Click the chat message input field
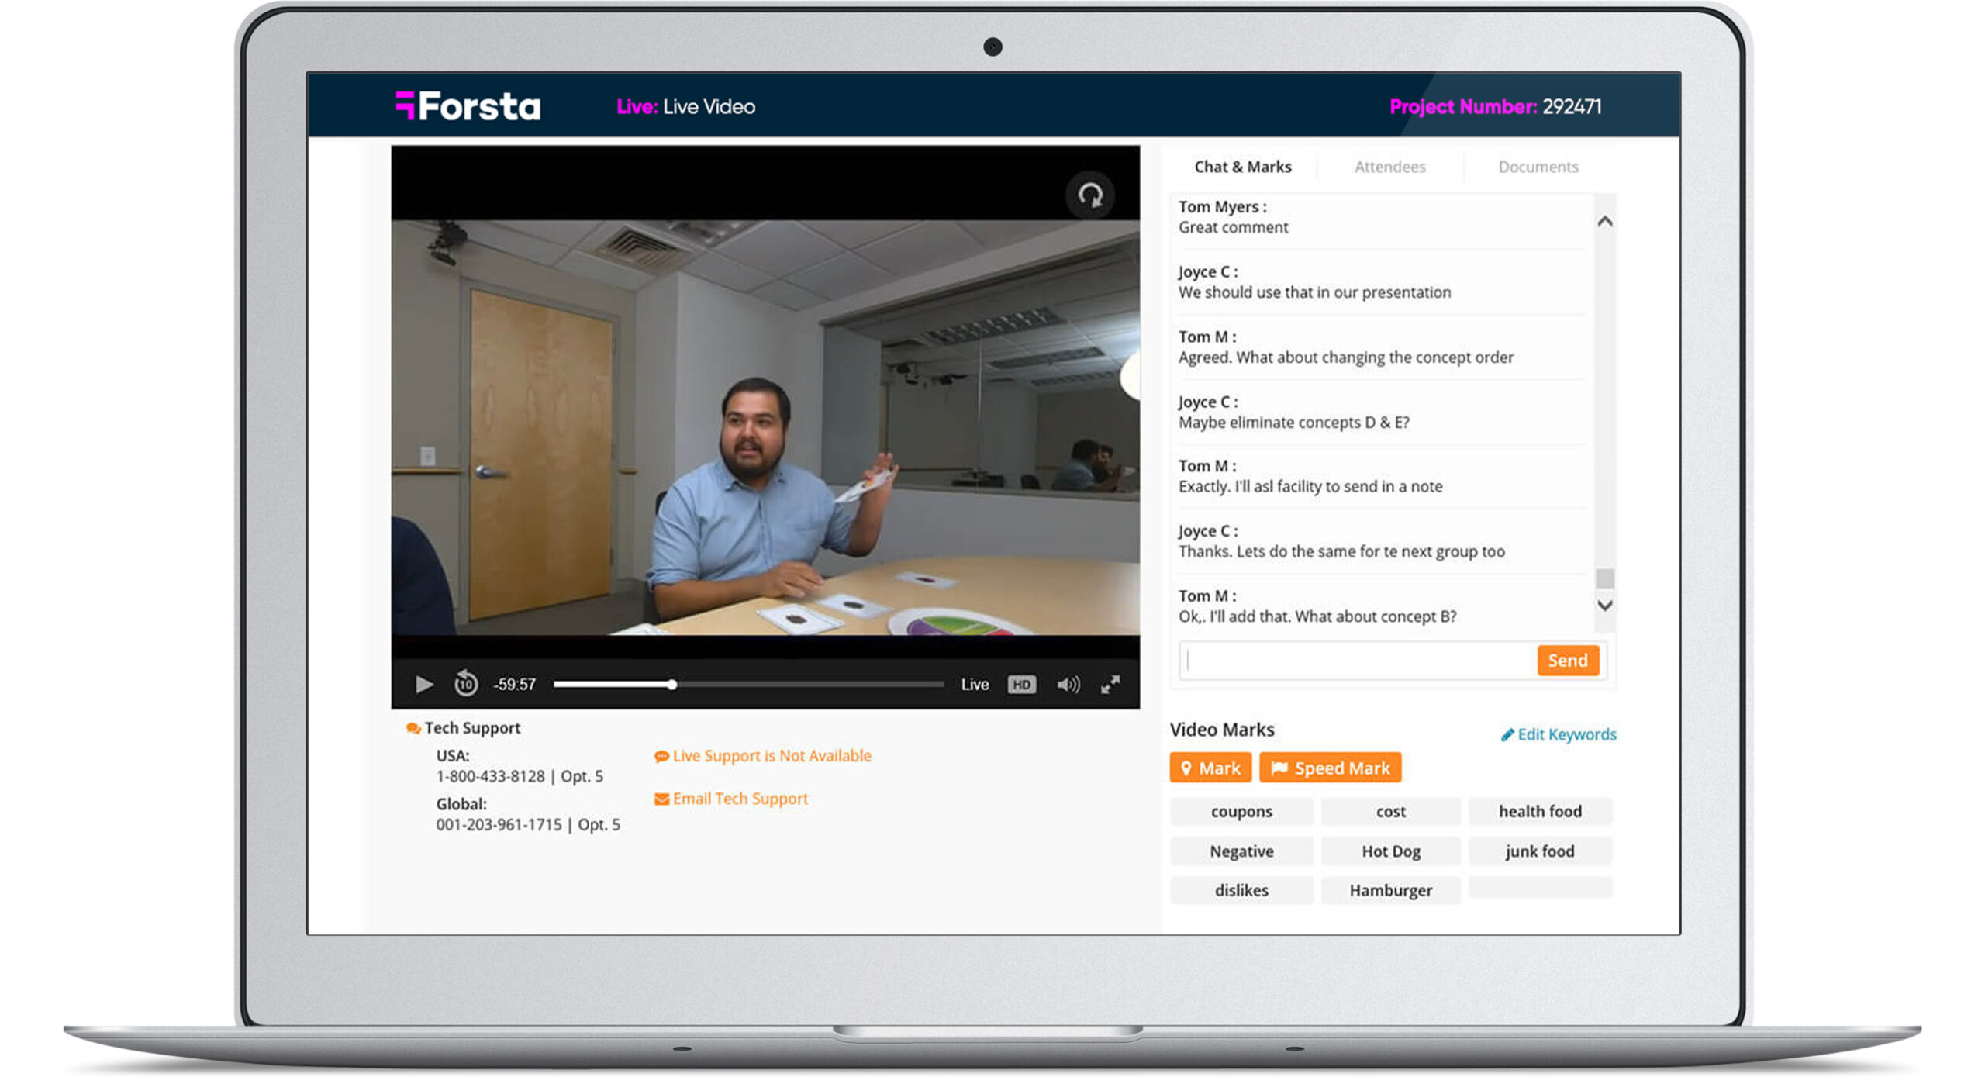 [x=1357, y=661]
